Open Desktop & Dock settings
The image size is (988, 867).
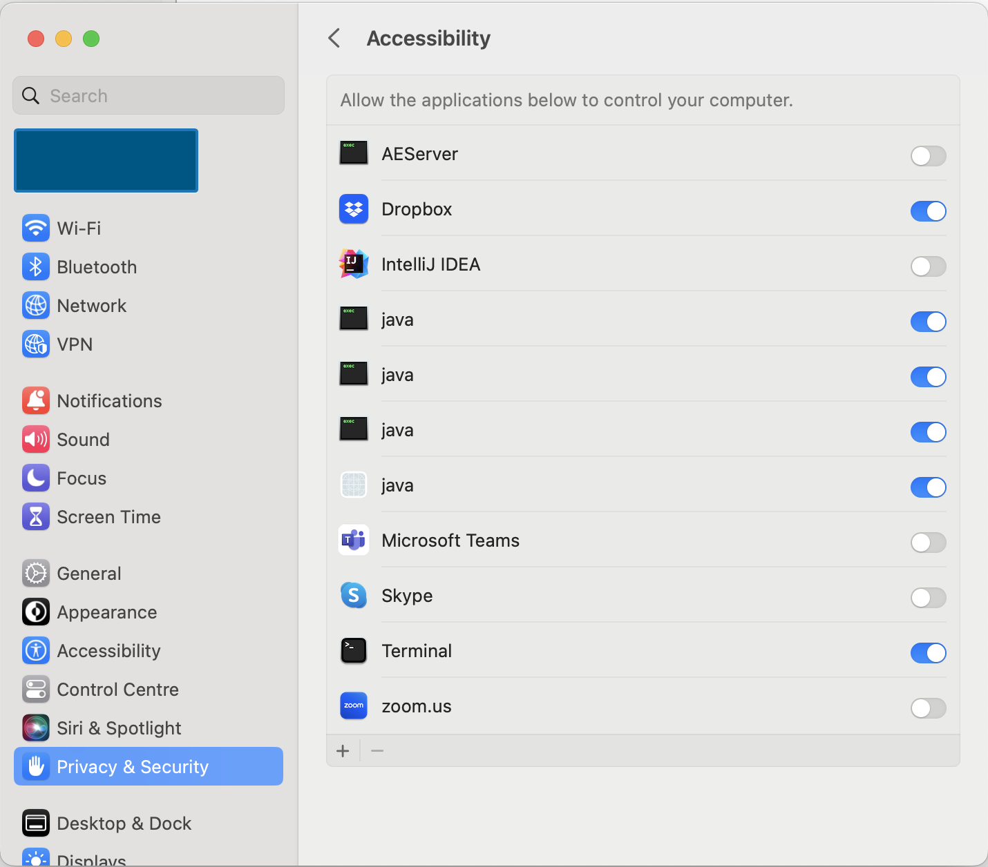click(x=124, y=824)
